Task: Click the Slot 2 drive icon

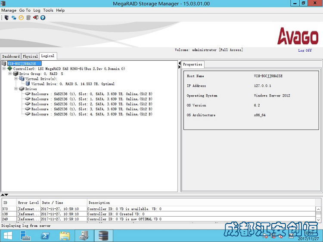Action: (28, 104)
